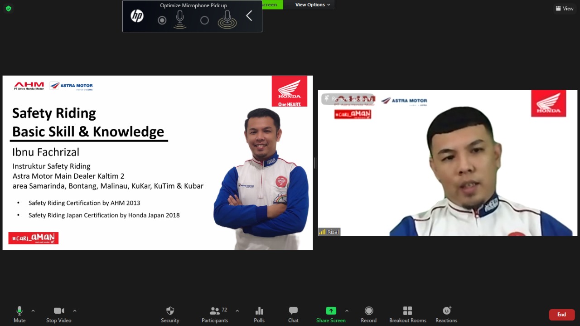The image size is (580, 326).
Task: Click Rizal's video tile
Action: coord(448,163)
